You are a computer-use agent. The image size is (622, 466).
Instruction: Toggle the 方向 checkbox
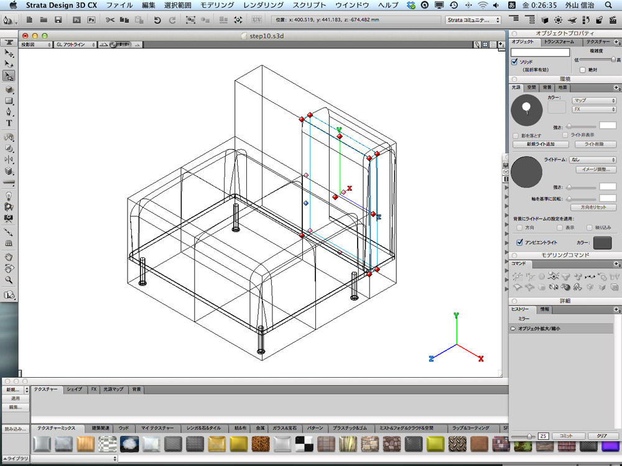(x=519, y=227)
